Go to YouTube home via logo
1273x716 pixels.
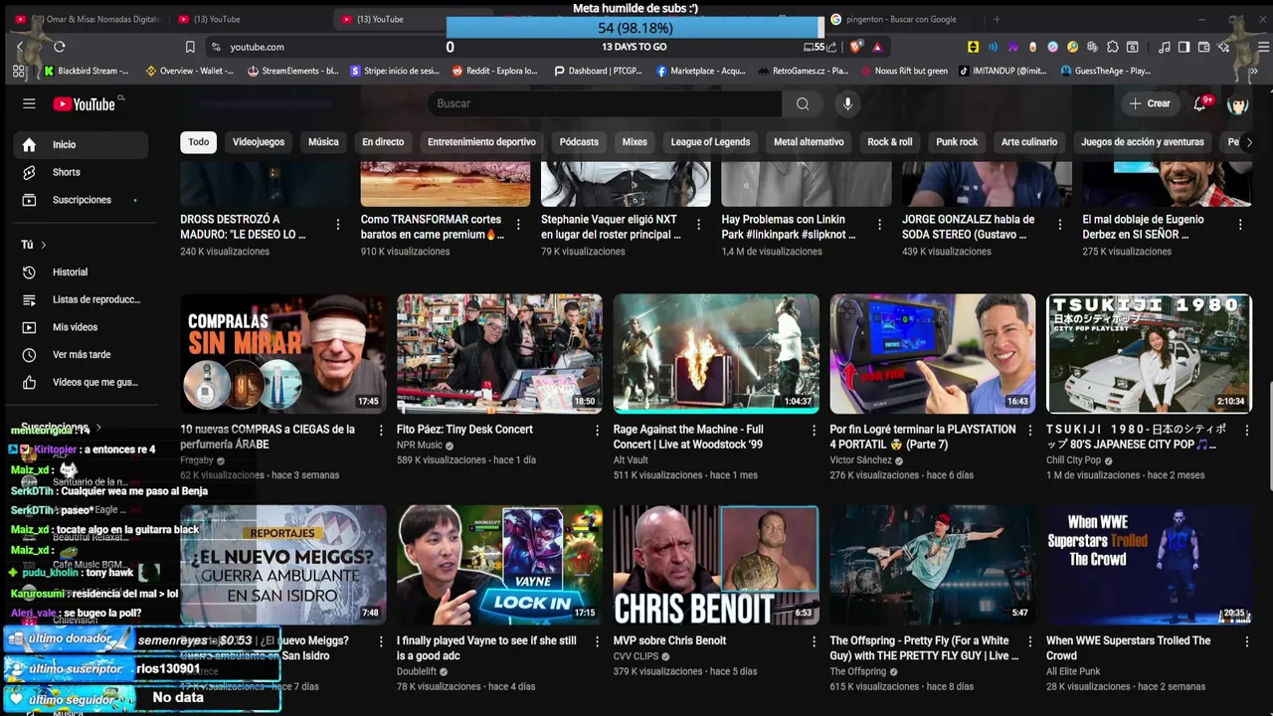(x=85, y=103)
